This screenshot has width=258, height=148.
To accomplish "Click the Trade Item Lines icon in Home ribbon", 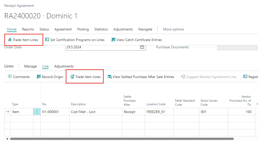I will coord(10,40).
